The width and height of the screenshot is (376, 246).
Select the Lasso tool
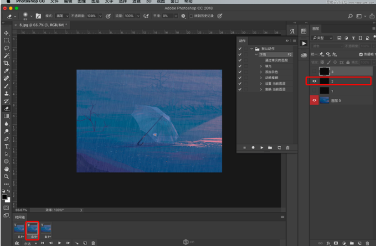(x=6, y=49)
